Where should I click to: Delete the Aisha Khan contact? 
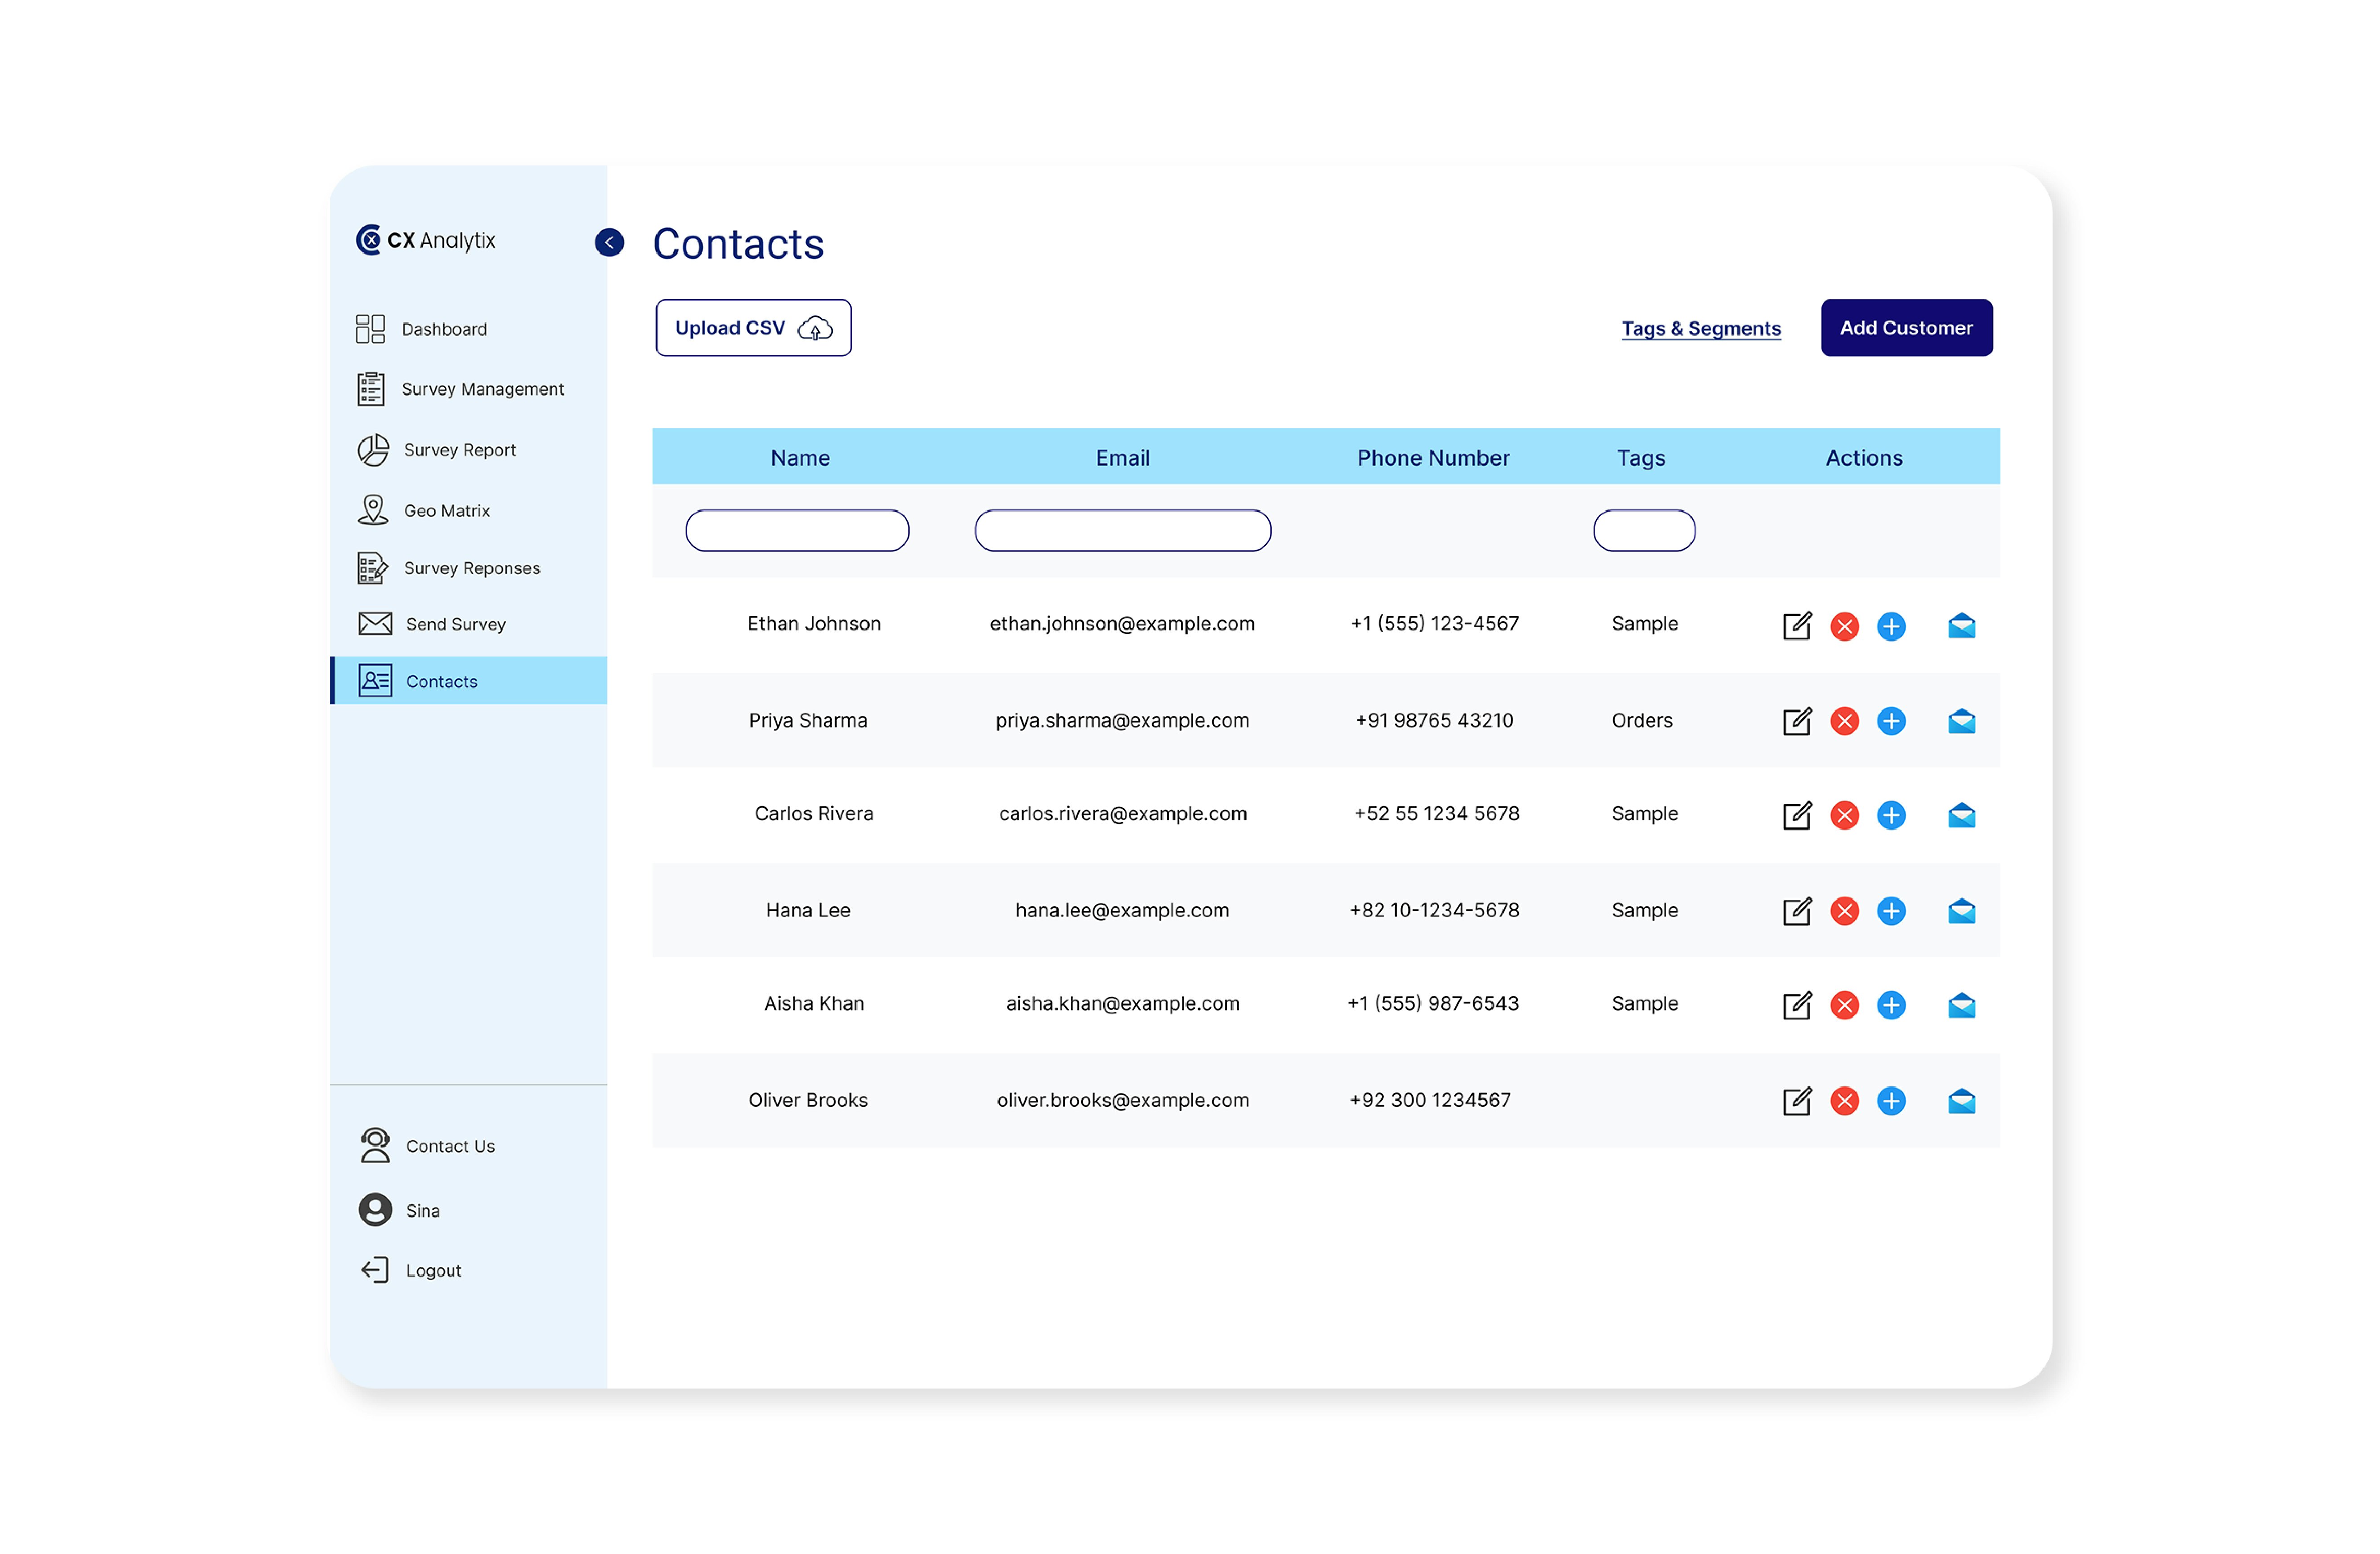coord(1844,1005)
